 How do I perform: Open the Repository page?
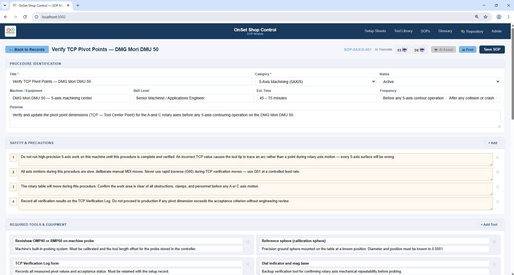pos(472,31)
